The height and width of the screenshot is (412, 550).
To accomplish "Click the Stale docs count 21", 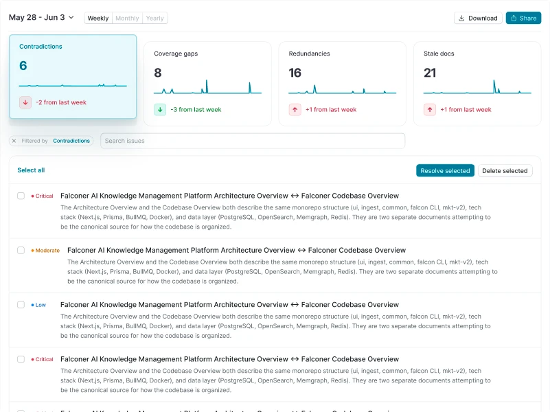I will [430, 73].
